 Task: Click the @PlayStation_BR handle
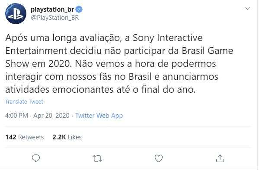point(55,18)
